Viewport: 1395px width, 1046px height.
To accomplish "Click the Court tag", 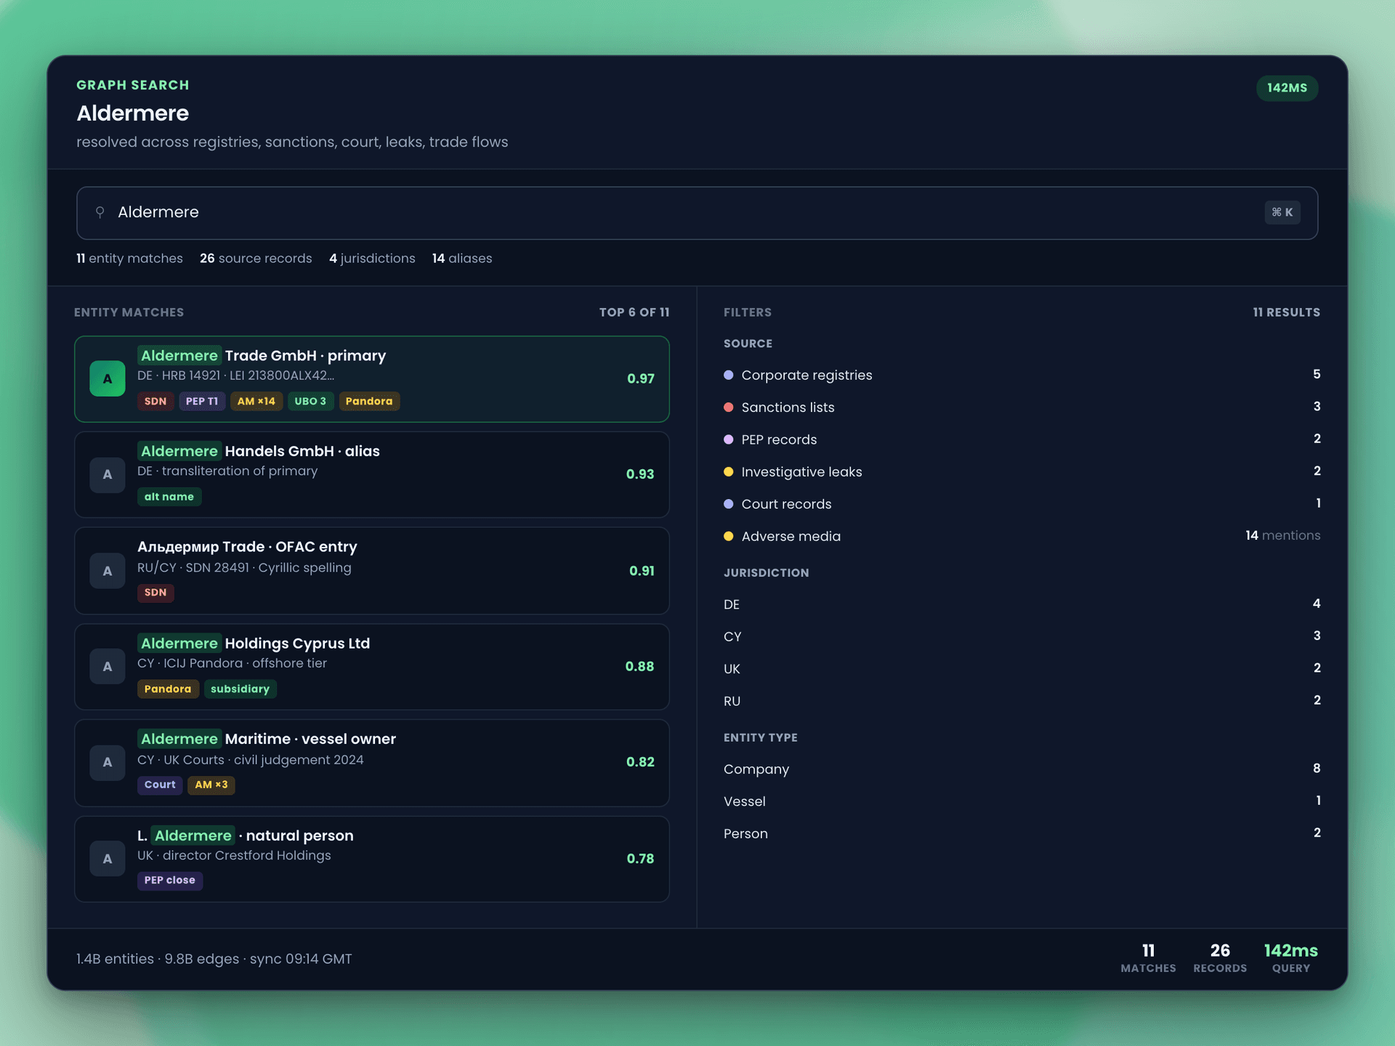I will (160, 784).
